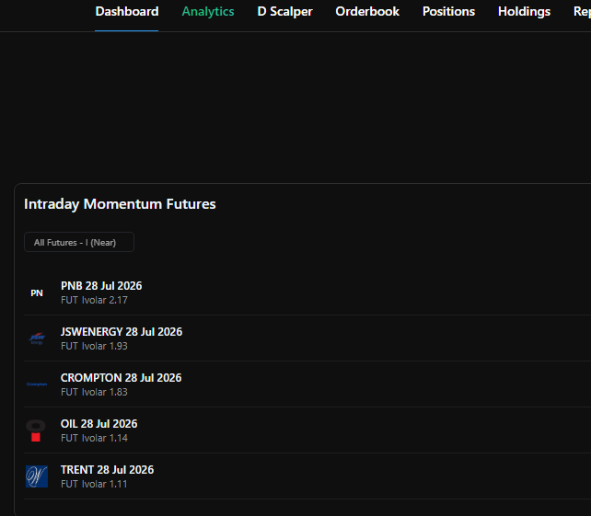Open CROMPTON 28 Jul 2026 contract
This screenshot has height=516, width=591.
tap(307, 384)
